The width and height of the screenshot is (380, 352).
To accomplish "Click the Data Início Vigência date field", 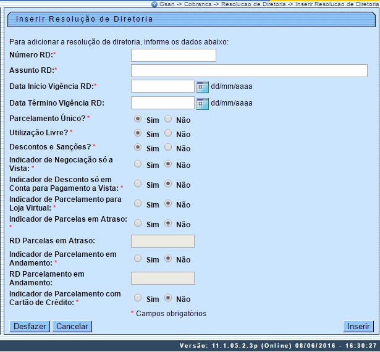I will click(x=163, y=86).
